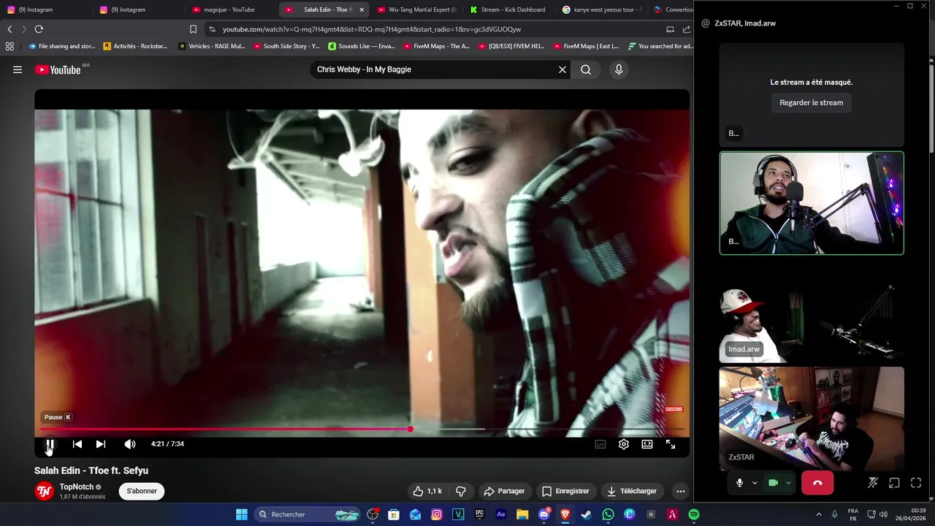Viewport: 935px width, 526px height.
Task: Open Discord from the taskbar
Action: [x=543, y=514]
